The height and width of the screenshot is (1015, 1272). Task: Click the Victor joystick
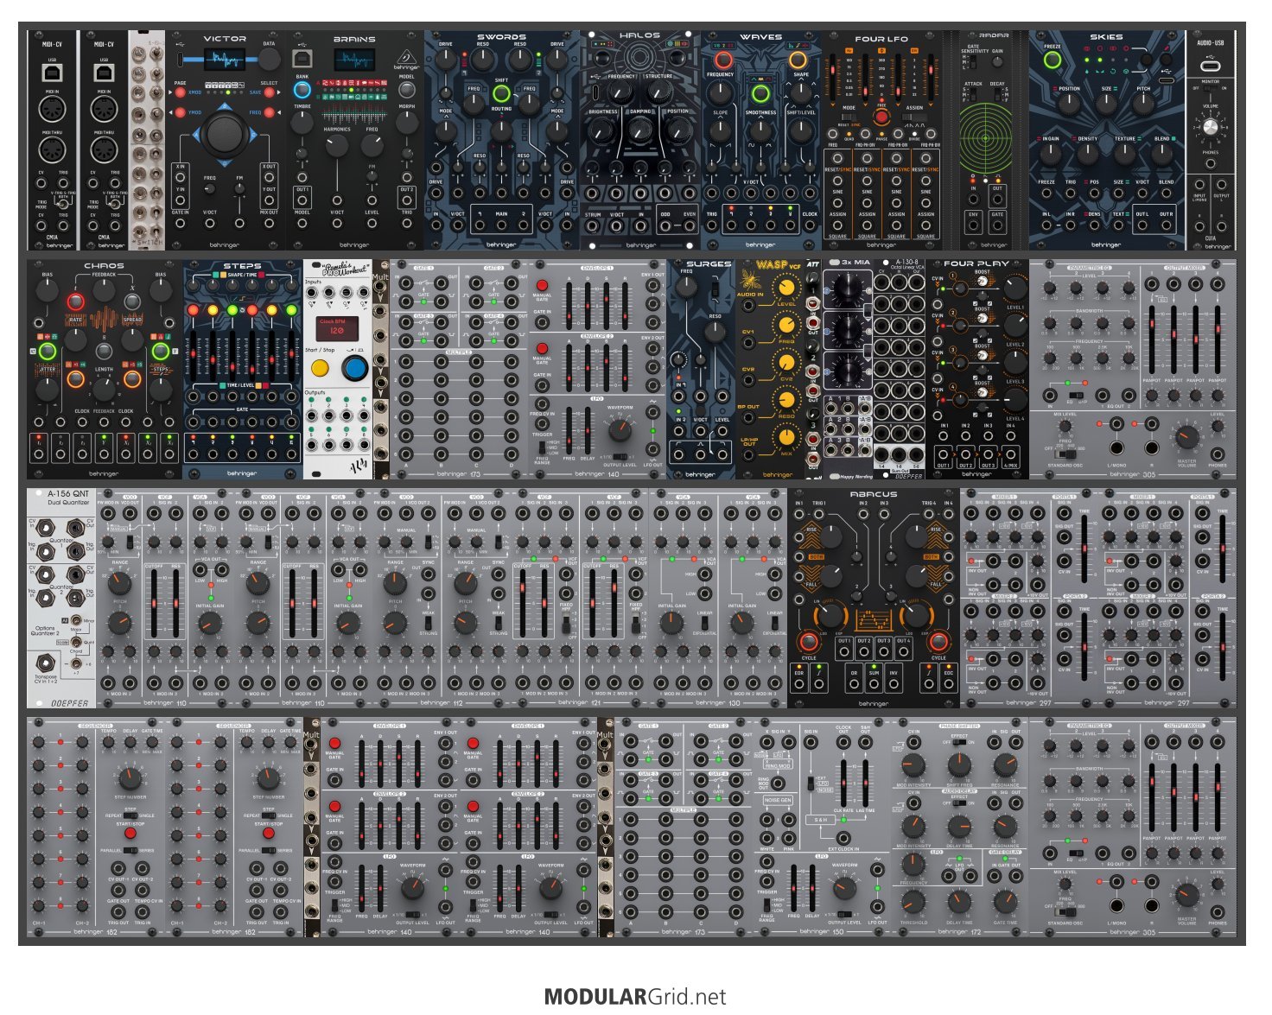[225, 133]
